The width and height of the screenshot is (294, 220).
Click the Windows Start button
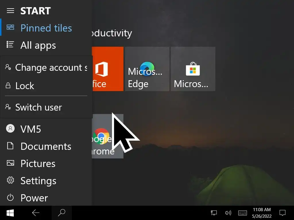(x=10, y=213)
